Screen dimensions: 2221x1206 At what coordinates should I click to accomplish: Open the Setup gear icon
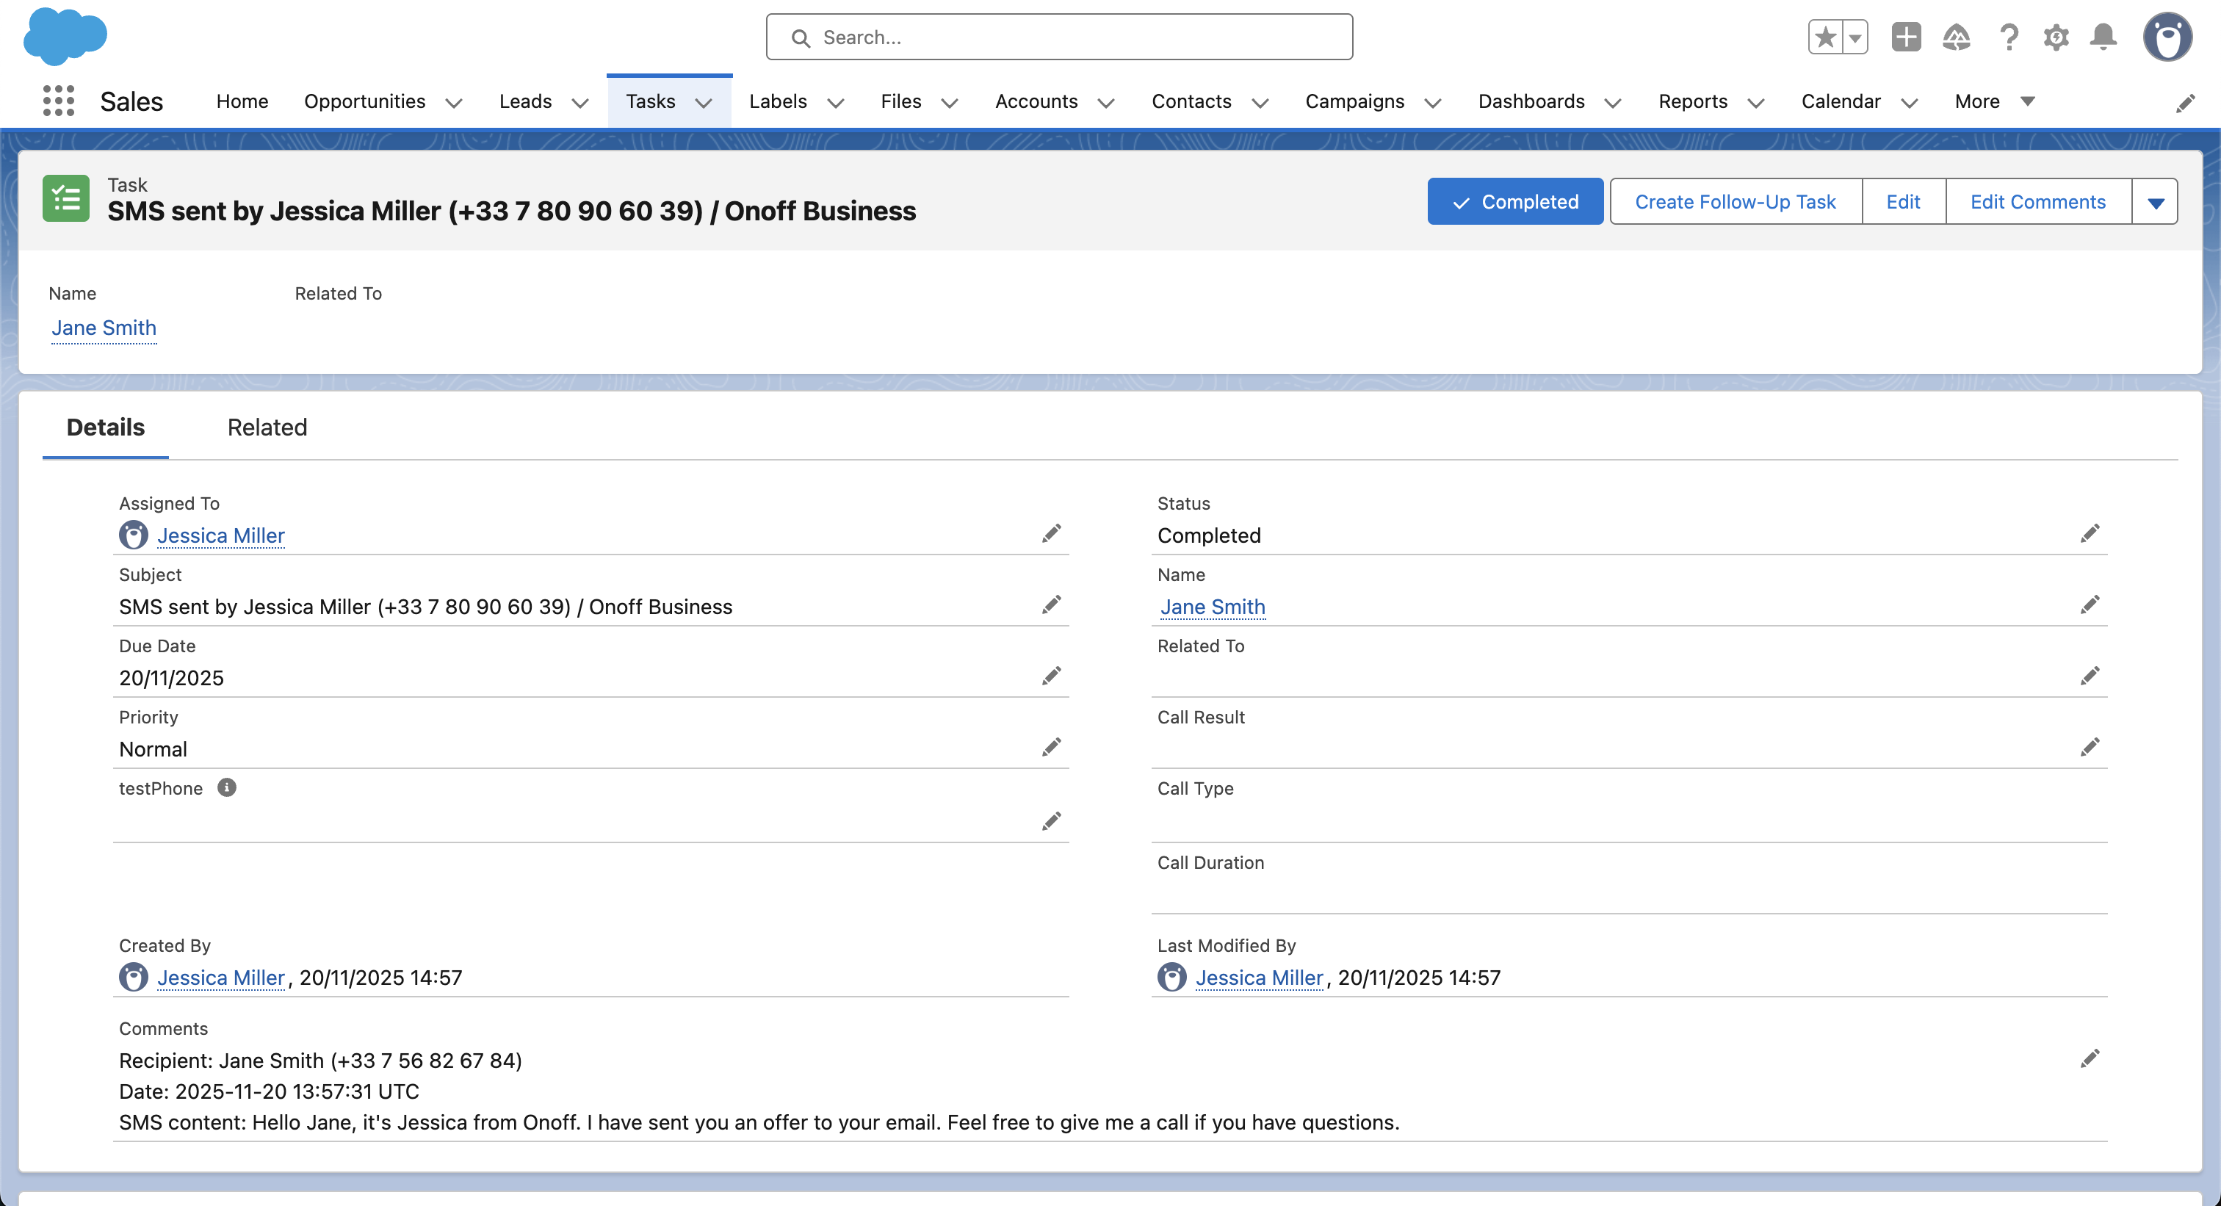[2056, 37]
